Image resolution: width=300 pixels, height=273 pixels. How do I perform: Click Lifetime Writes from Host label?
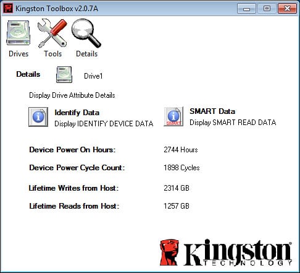point(73,188)
